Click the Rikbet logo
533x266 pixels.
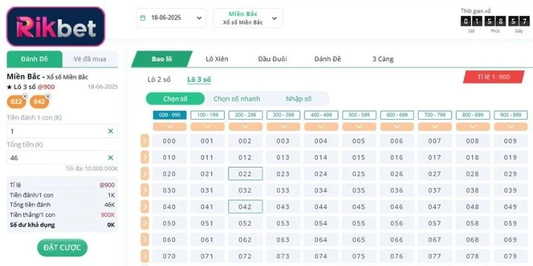click(x=55, y=27)
